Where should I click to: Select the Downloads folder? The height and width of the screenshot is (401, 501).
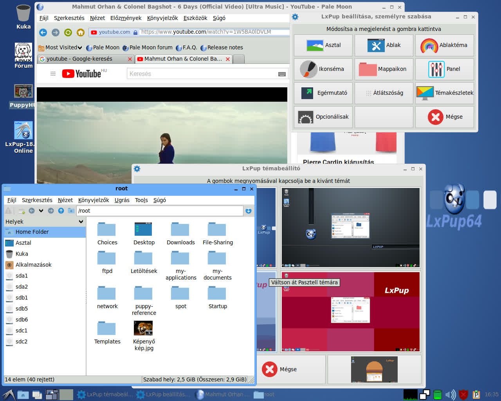pos(180,234)
